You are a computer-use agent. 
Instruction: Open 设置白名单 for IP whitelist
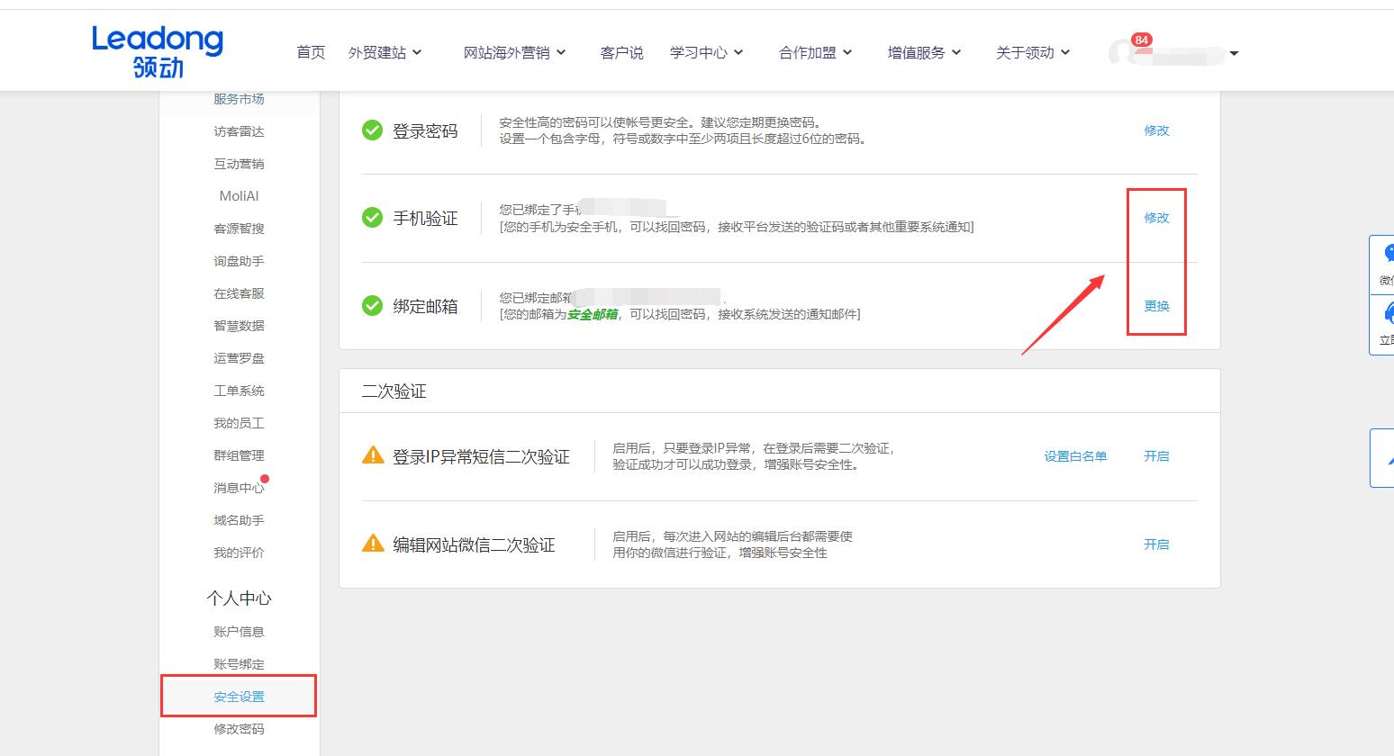(1075, 455)
